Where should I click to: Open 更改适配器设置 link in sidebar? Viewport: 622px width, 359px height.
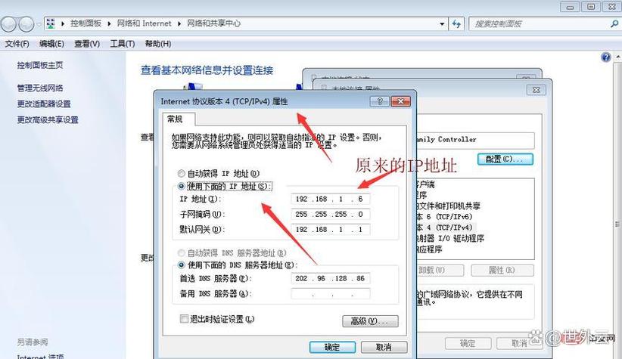point(44,104)
